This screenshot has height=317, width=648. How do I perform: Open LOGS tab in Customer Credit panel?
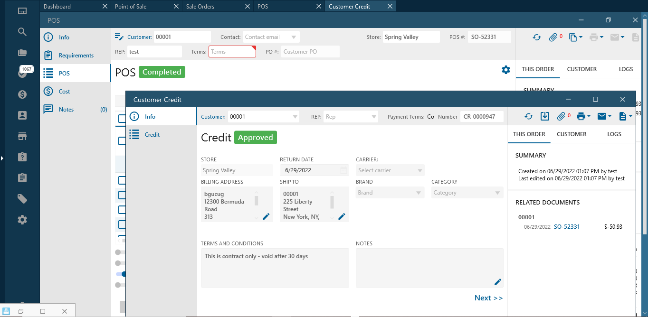(x=614, y=134)
